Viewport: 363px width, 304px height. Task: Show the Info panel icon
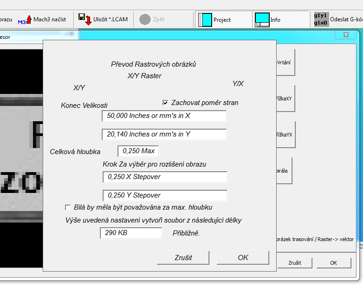[263, 20]
